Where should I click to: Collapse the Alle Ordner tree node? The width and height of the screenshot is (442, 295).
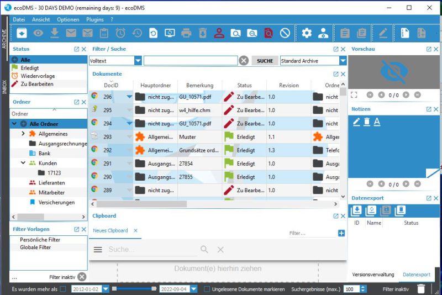click(x=14, y=124)
